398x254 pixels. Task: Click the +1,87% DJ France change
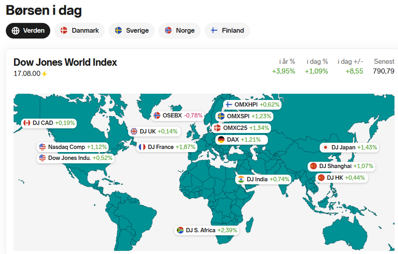coord(185,147)
